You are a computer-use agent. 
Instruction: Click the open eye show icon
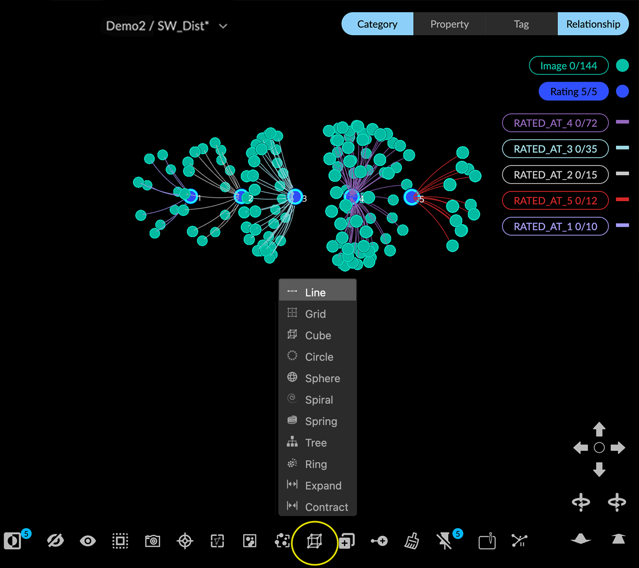point(88,541)
